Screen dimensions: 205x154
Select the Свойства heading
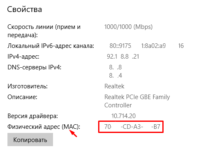[x=24, y=9]
